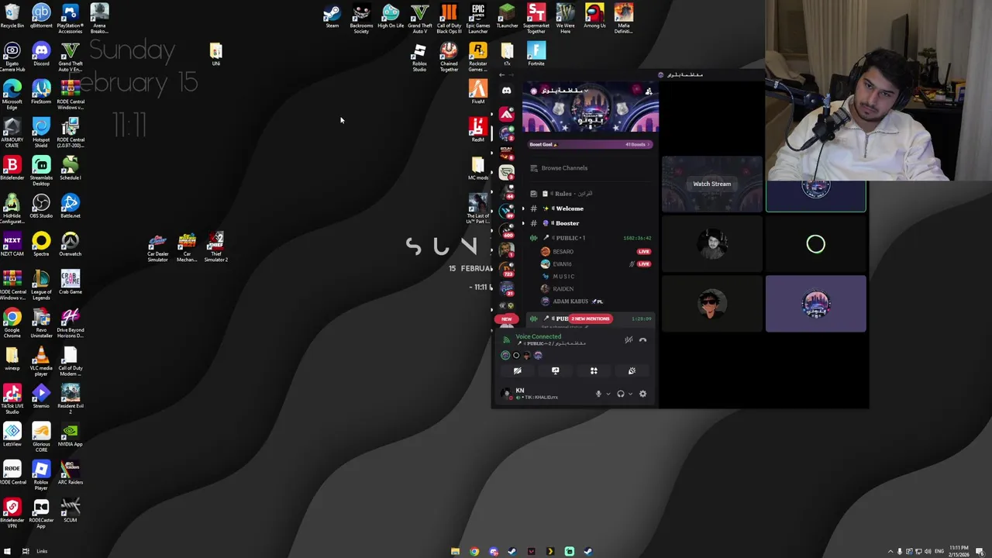Select BESARO LIVE stream badge
Image resolution: width=992 pixels, height=558 pixels.
click(644, 252)
